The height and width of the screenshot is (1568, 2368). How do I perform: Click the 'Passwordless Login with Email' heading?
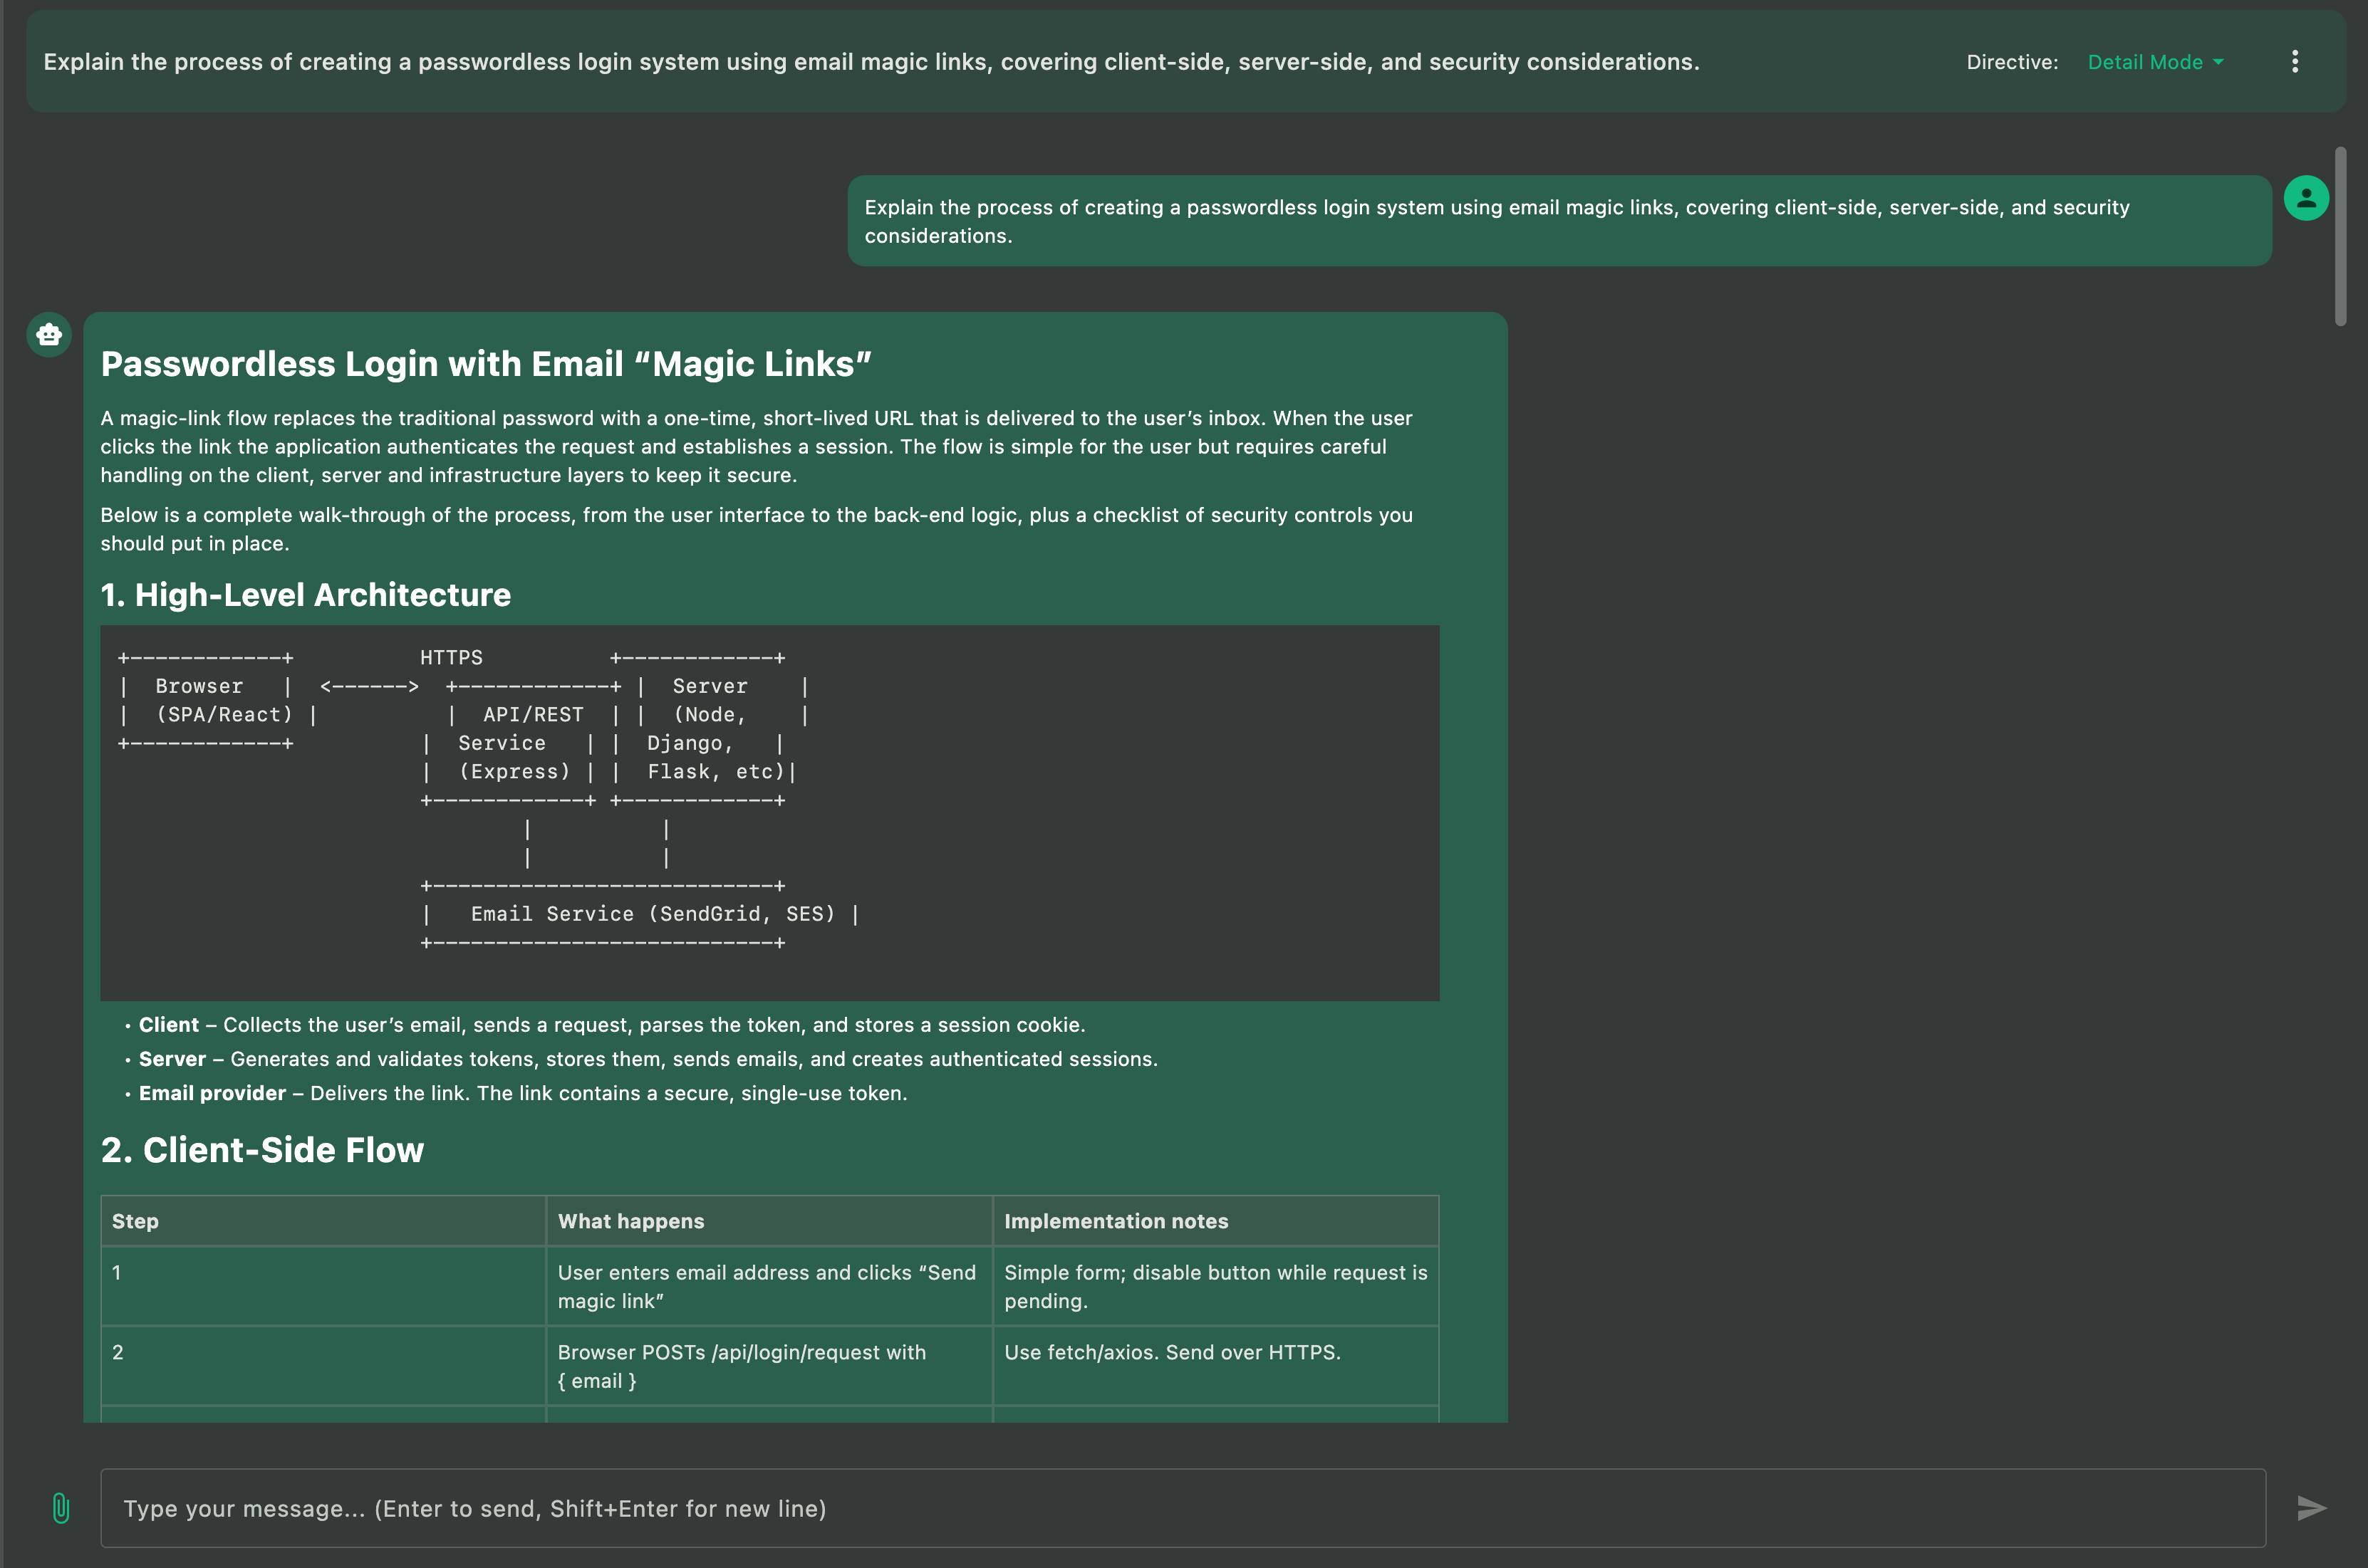(x=486, y=364)
